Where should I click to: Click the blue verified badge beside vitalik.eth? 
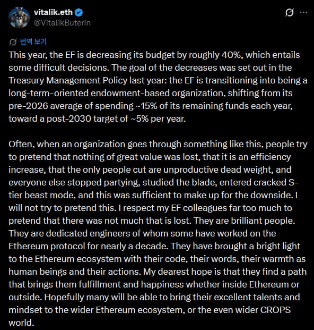pyautogui.click(x=79, y=12)
